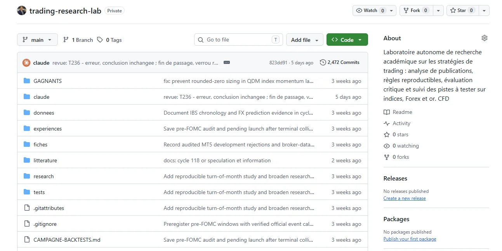Screen dimensions: 502x251
Task: Open the edit repository details gear
Action: (484, 38)
